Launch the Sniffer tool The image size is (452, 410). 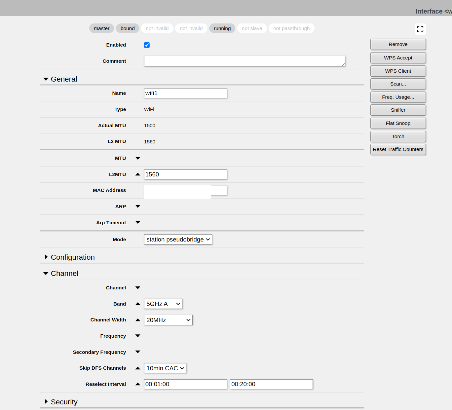click(x=398, y=110)
